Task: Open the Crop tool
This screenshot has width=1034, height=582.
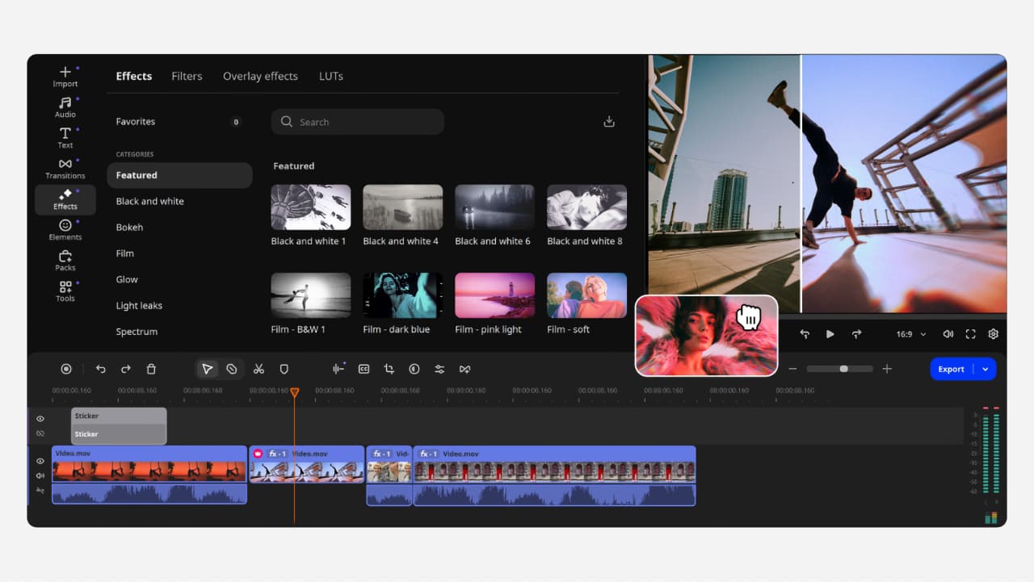Action: coord(389,369)
